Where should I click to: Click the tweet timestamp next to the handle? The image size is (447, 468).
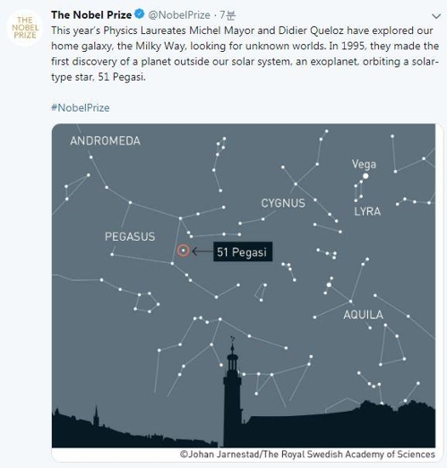coord(228,14)
